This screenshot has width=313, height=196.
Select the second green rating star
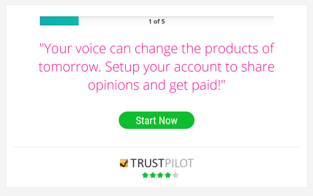click(x=153, y=175)
